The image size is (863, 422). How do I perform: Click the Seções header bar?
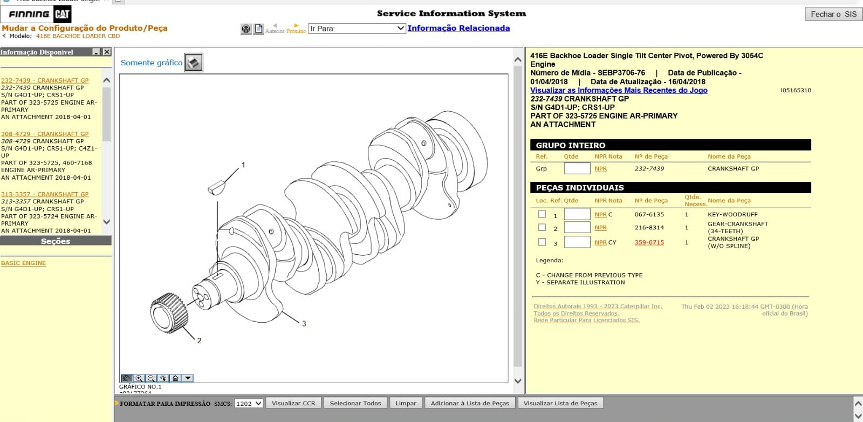tap(56, 241)
